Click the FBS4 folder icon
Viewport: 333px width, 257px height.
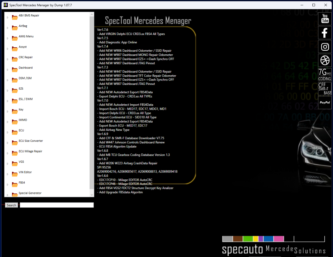15,184
